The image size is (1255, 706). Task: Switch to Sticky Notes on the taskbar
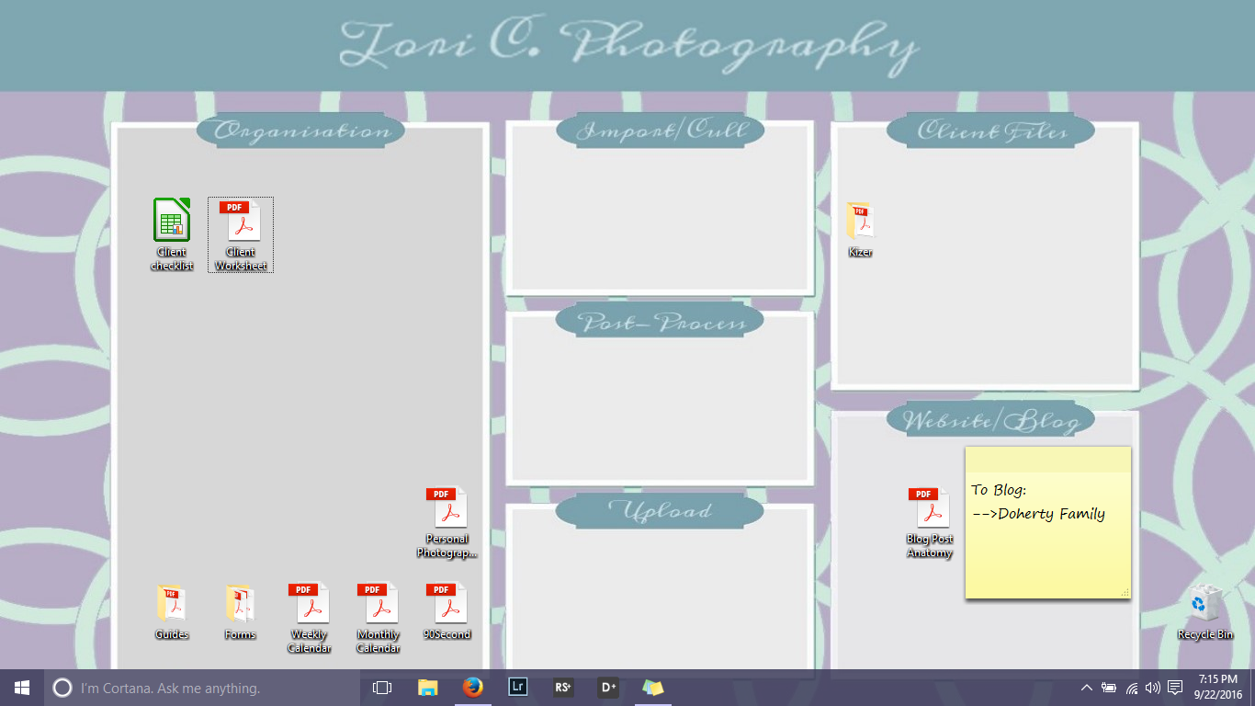[652, 688]
